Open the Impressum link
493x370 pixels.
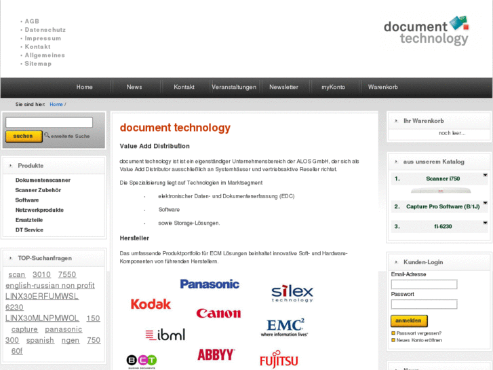[x=43, y=38]
